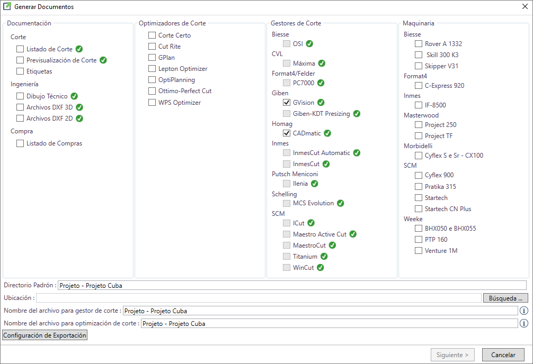Click green check icon next to Dibujo Técnico

[74, 96]
